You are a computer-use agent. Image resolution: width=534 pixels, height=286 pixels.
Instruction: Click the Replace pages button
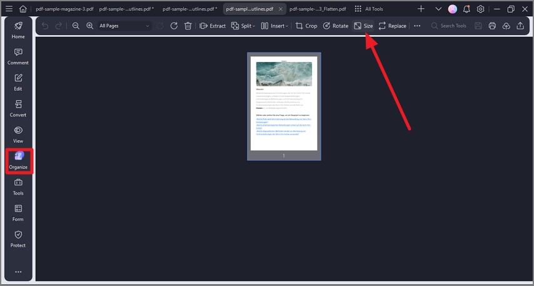392,26
